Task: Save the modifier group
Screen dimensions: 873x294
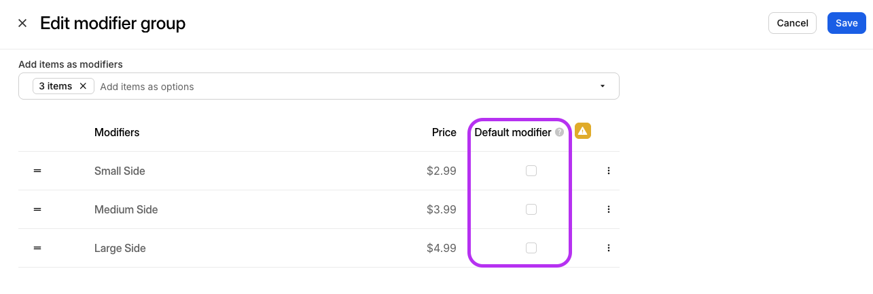Action: pyautogui.click(x=847, y=23)
